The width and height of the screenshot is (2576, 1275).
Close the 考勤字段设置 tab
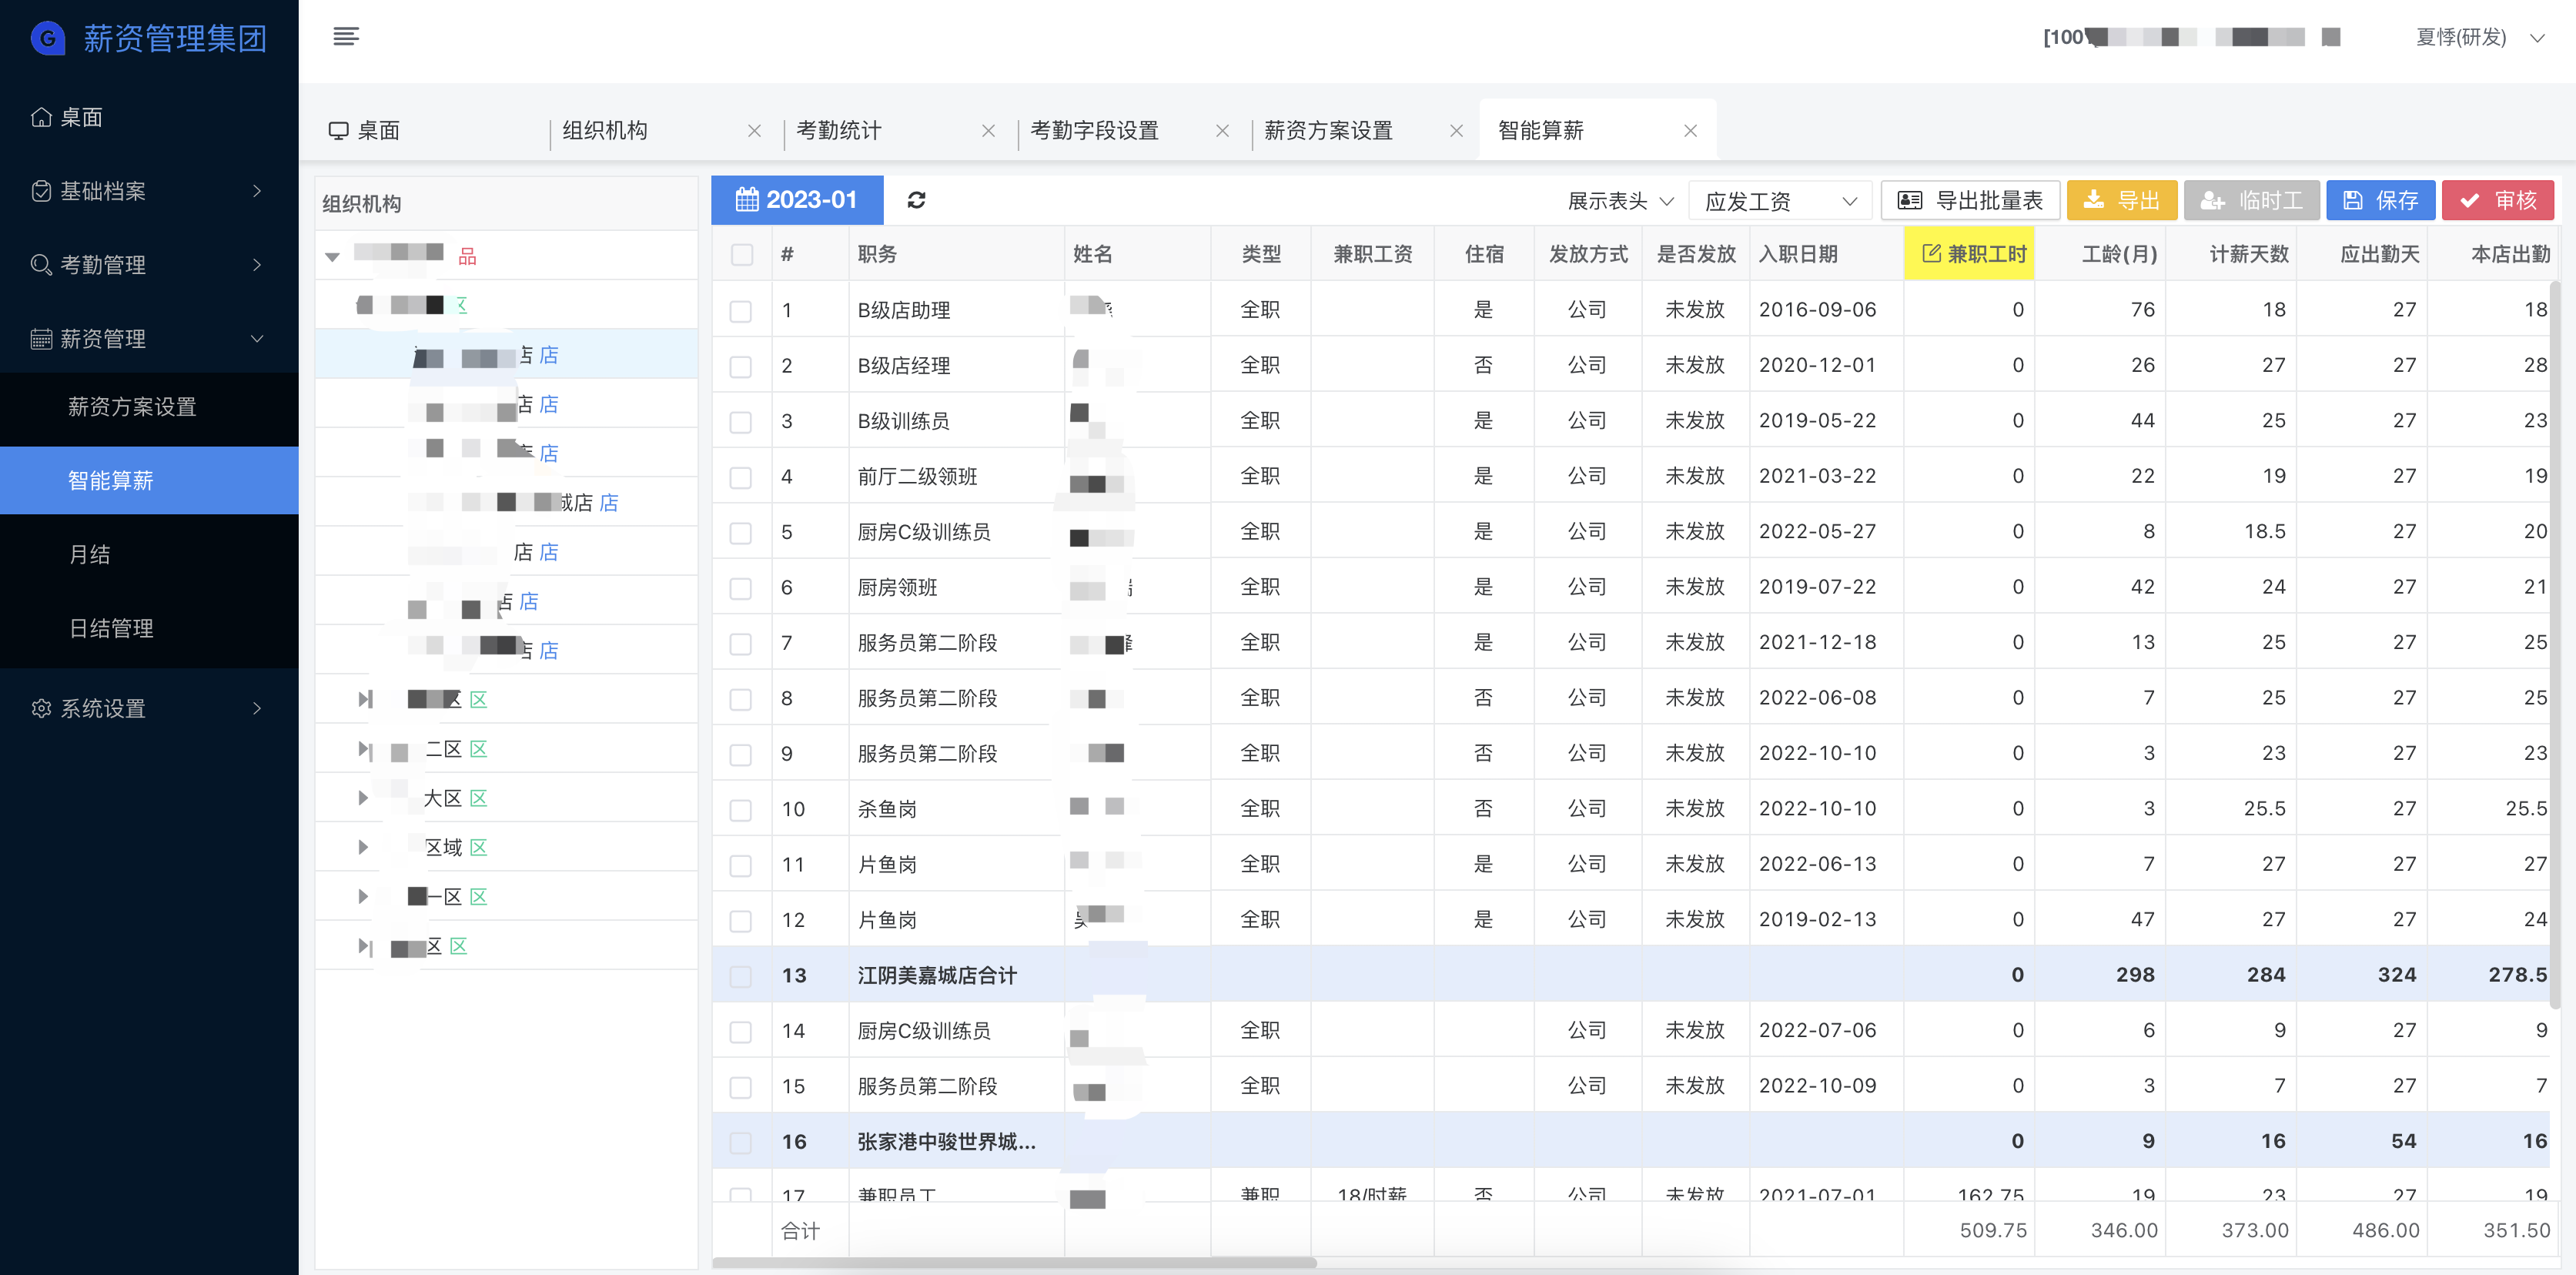(x=1222, y=131)
